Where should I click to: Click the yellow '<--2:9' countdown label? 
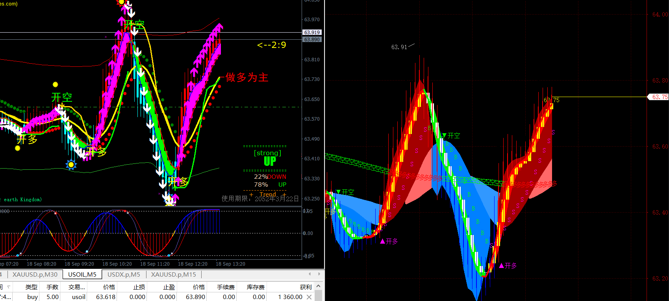[272, 45]
